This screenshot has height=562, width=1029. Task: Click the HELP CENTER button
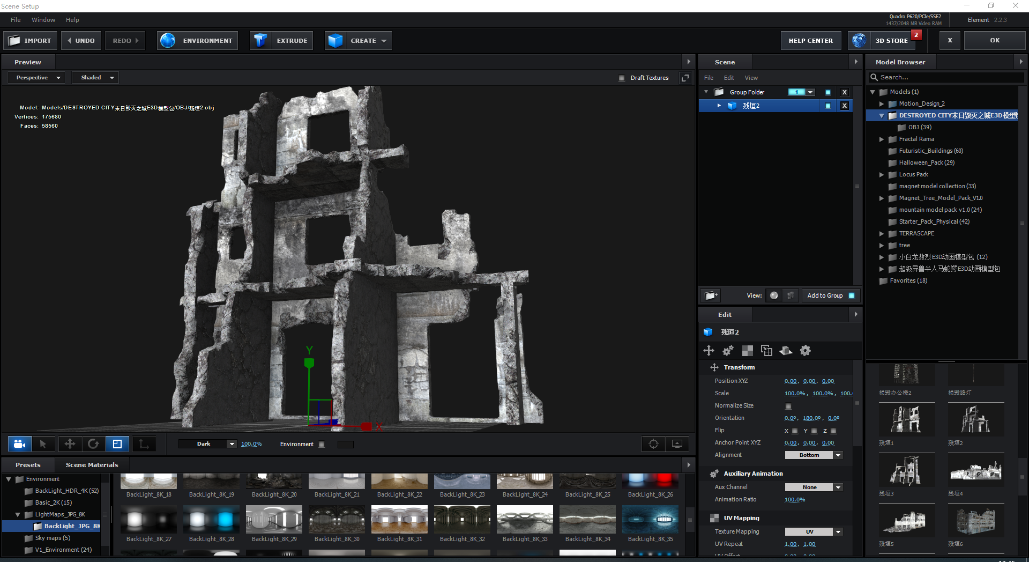click(x=810, y=40)
